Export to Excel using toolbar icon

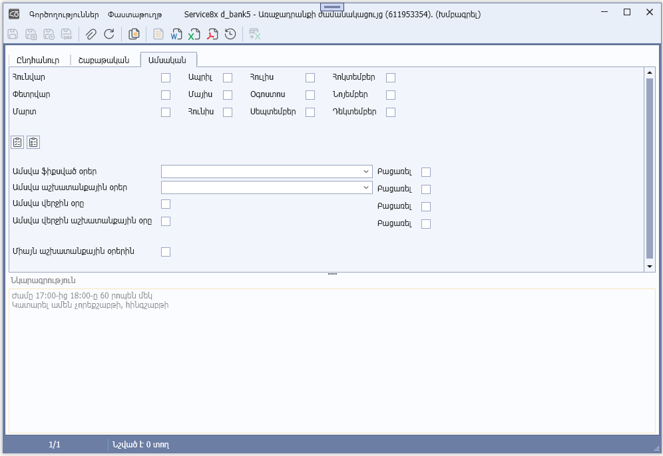point(194,34)
